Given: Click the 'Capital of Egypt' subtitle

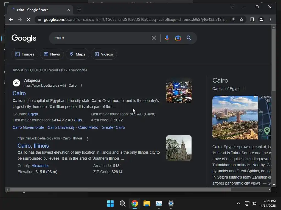Looking at the screenshot, I should tap(226, 89).
